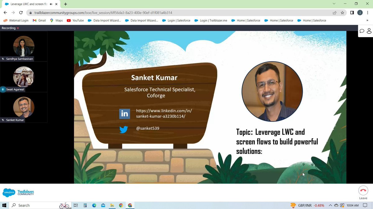Viewport: 373px width, 209px height.
Task: Open the Webmail Login bookmark
Action: tap(16, 20)
